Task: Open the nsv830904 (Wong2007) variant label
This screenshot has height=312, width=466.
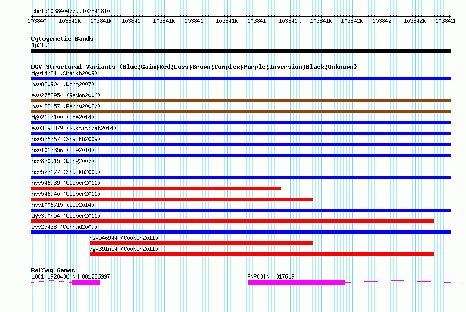Action: tap(63, 84)
